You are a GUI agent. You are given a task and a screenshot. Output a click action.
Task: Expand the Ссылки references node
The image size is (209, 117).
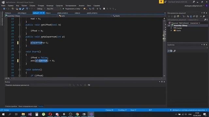[x=171, y=28]
